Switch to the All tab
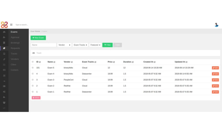The width and height of the screenshot is (222, 133). (x=33, y=53)
